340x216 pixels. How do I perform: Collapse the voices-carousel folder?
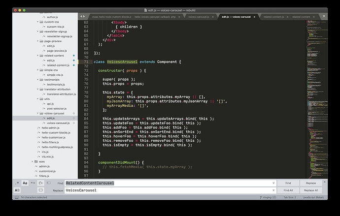pyautogui.click(x=38, y=113)
